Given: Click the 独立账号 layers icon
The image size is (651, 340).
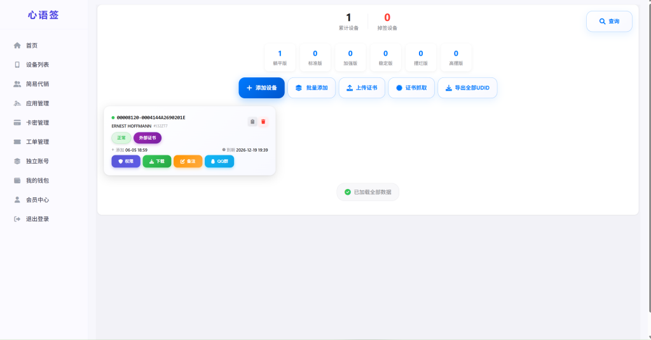Looking at the screenshot, I should pyautogui.click(x=17, y=161).
